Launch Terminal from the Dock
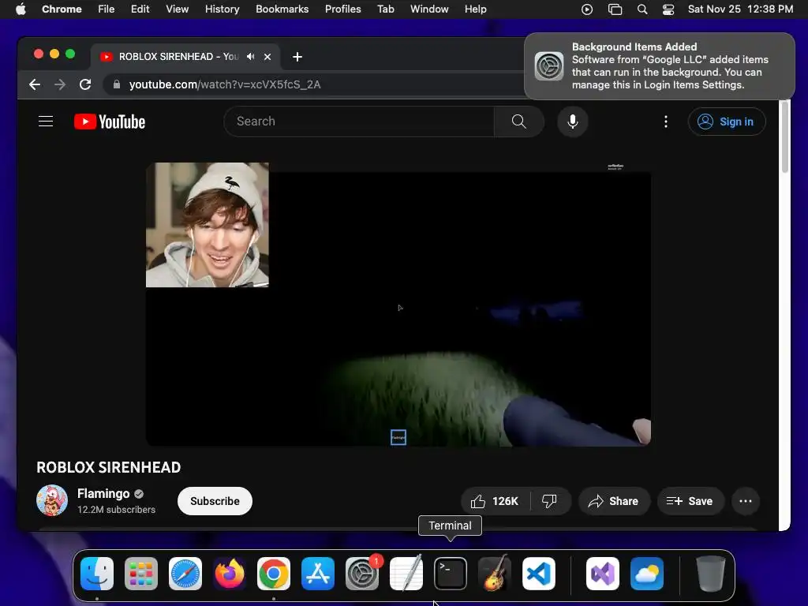 [451, 574]
